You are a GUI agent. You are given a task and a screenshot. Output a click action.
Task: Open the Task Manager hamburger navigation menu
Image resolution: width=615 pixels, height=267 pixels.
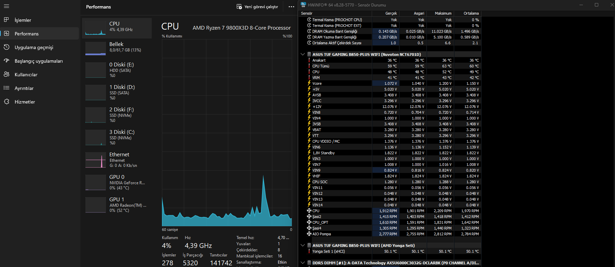pyautogui.click(x=6, y=6)
